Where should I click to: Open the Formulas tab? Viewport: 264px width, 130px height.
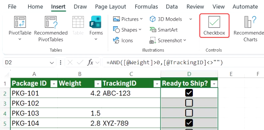point(146,7)
